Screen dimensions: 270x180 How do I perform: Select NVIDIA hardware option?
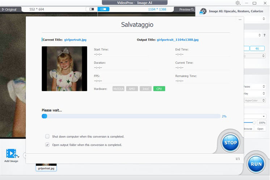[x=118, y=89]
